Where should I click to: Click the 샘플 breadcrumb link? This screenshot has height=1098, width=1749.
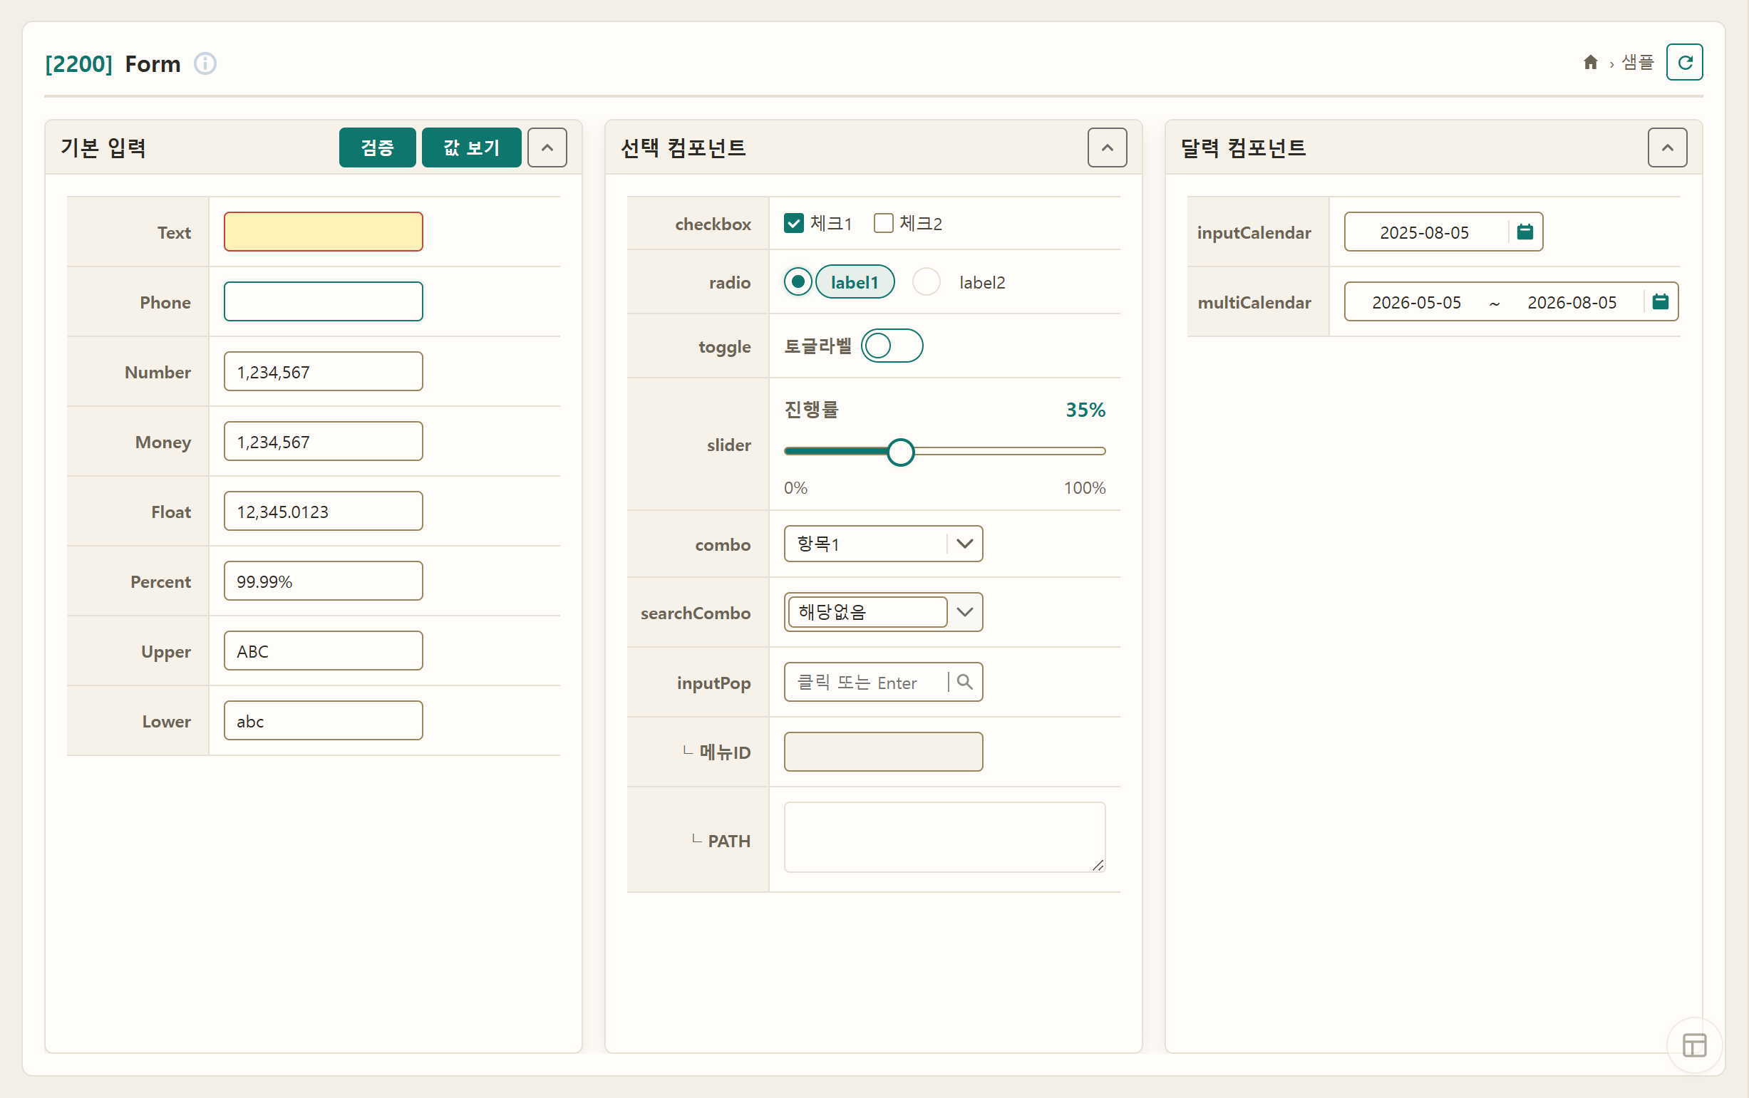[1637, 63]
